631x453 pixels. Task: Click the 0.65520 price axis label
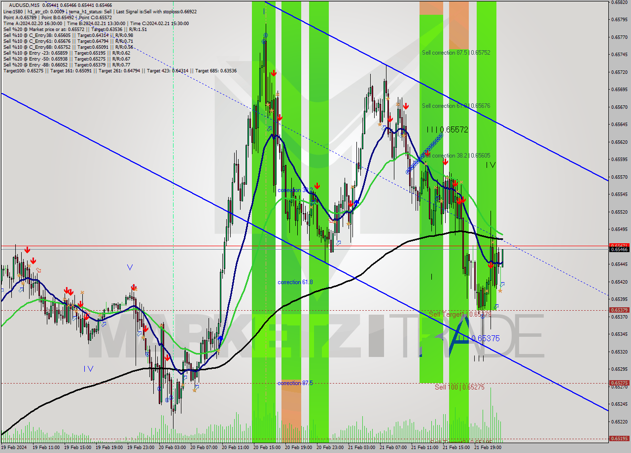tap(619, 212)
